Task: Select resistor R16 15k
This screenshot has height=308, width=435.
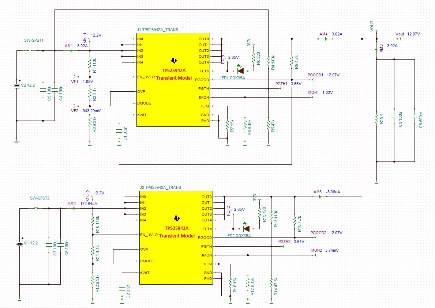Action: 230,284
